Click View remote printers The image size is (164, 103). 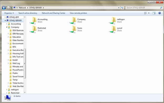coord(78,13)
